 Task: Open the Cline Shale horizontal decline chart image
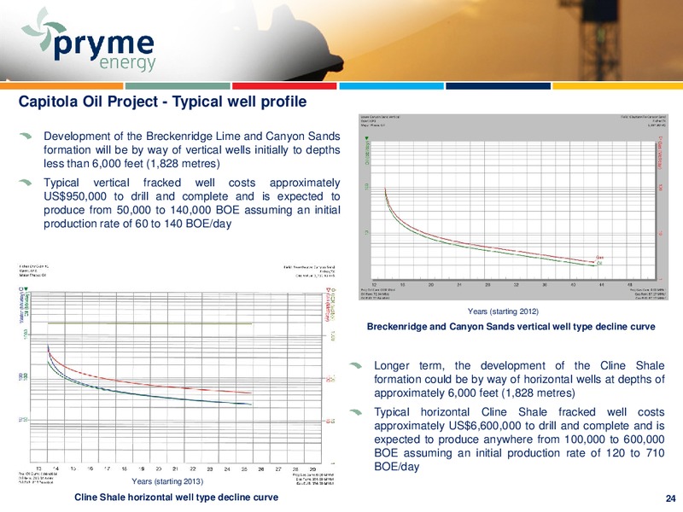(x=178, y=375)
